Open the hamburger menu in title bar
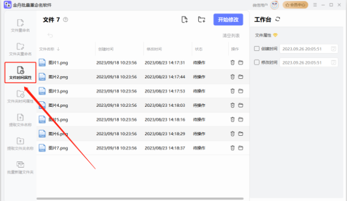Screen dimensions: 347x201 (x=315, y=5)
